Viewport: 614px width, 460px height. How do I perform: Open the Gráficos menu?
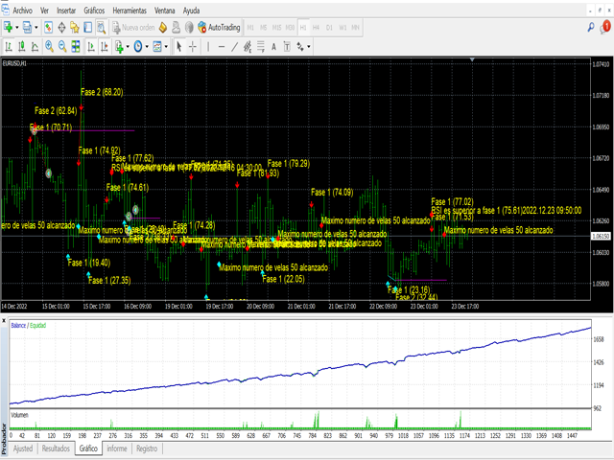pyautogui.click(x=94, y=11)
